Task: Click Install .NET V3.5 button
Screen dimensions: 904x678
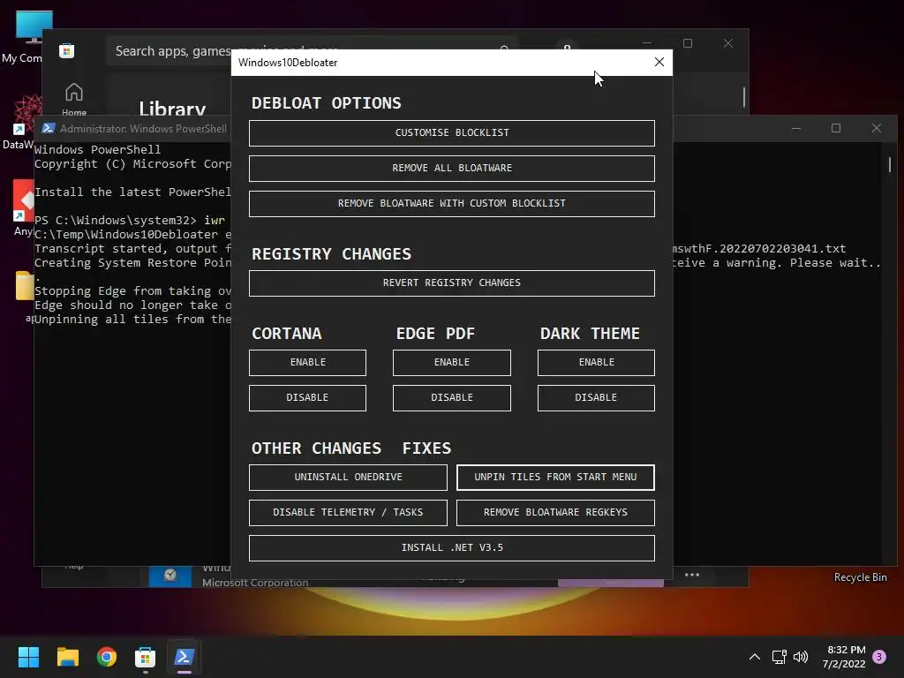Action: tap(451, 547)
